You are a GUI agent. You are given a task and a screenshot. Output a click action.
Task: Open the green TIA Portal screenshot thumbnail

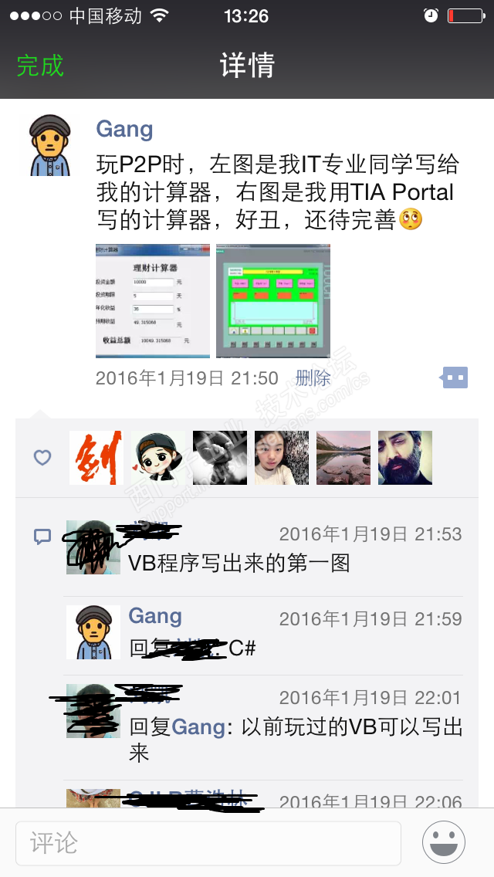pos(273,301)
